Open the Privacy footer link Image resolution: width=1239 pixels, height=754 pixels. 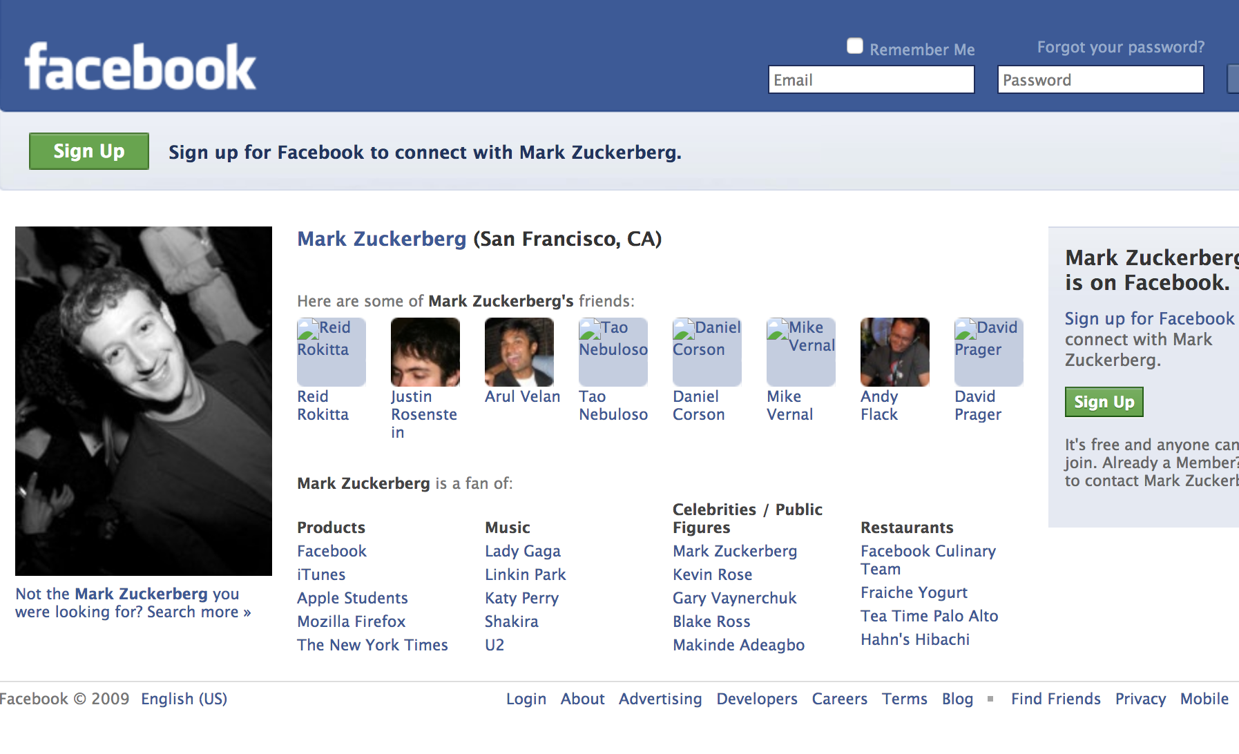point(1140,699)
